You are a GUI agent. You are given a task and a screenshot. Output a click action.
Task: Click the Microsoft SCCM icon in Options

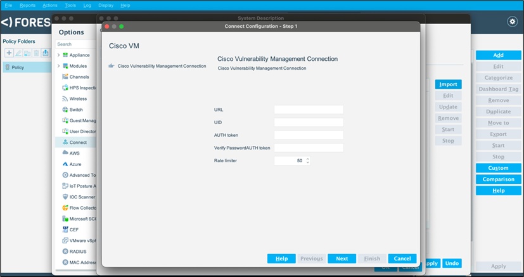click(x=65, y=219)
